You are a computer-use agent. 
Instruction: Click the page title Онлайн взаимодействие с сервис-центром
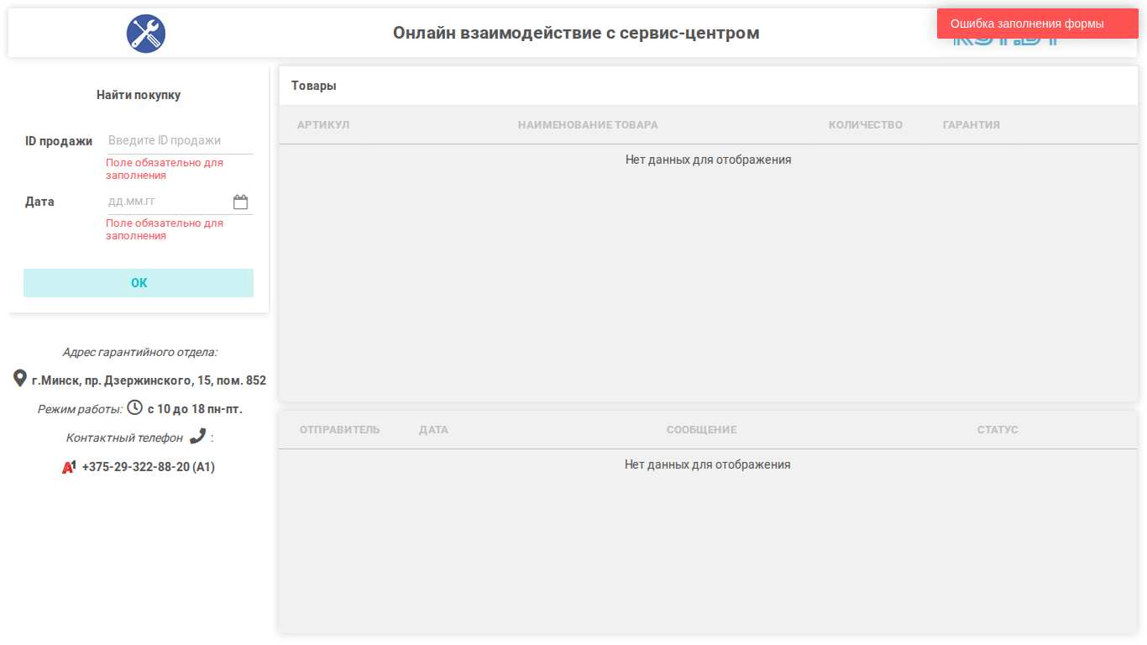tap(576, 33)
